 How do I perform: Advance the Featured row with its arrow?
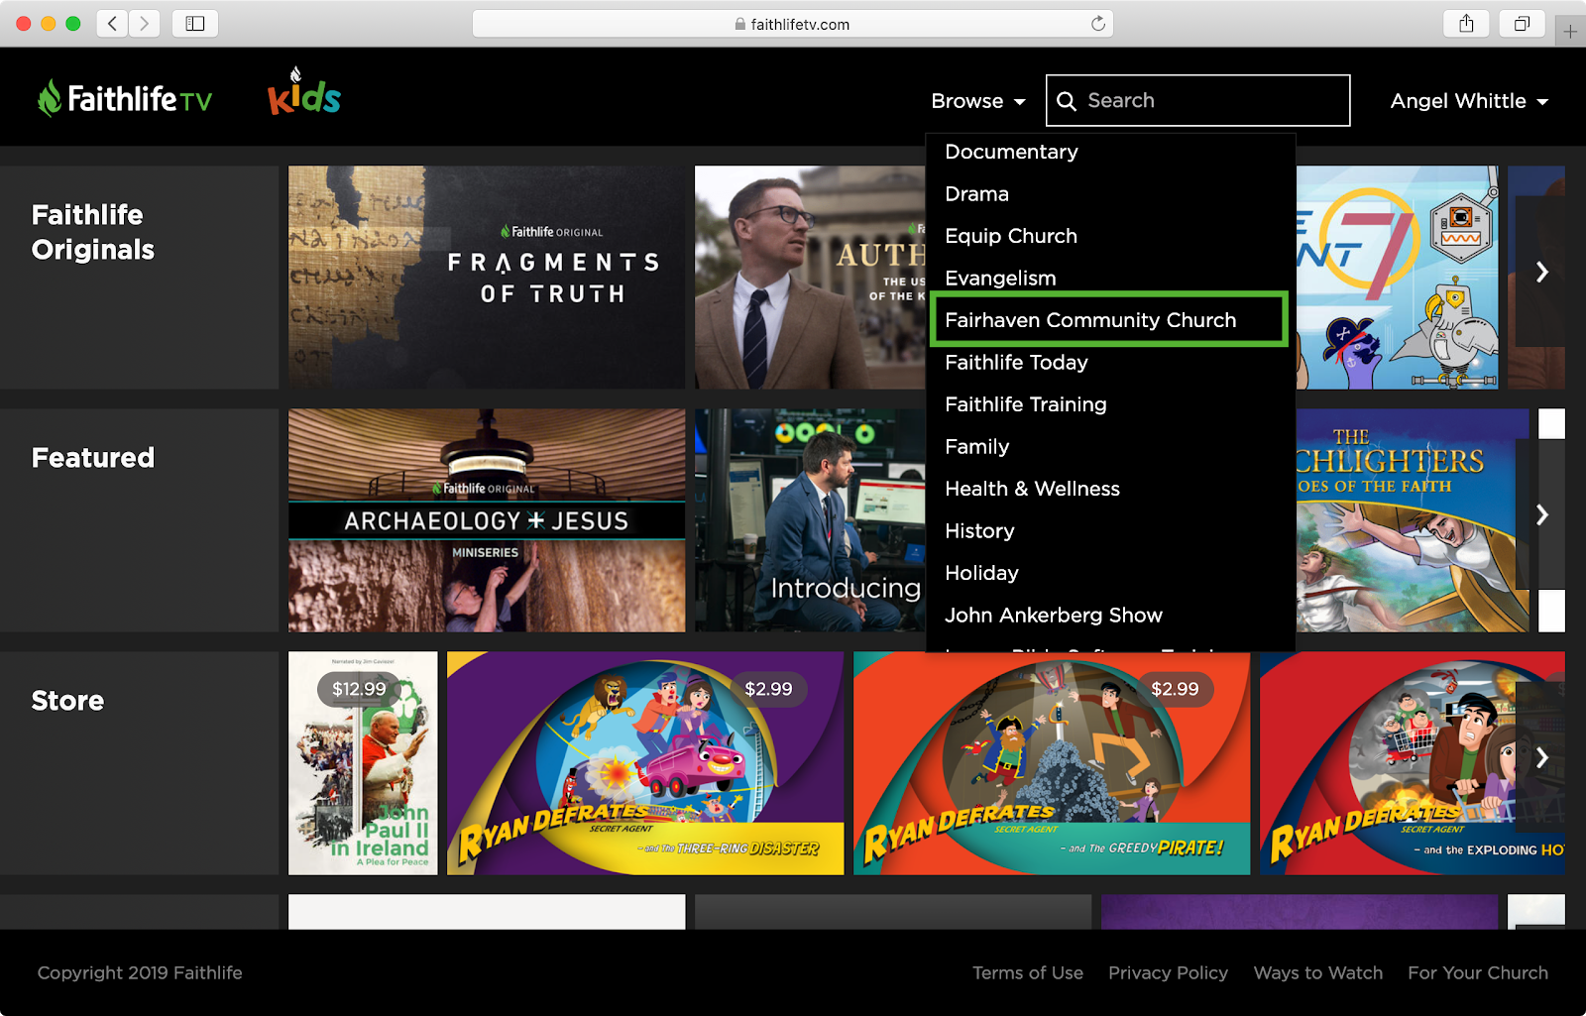click(1541, 514)
